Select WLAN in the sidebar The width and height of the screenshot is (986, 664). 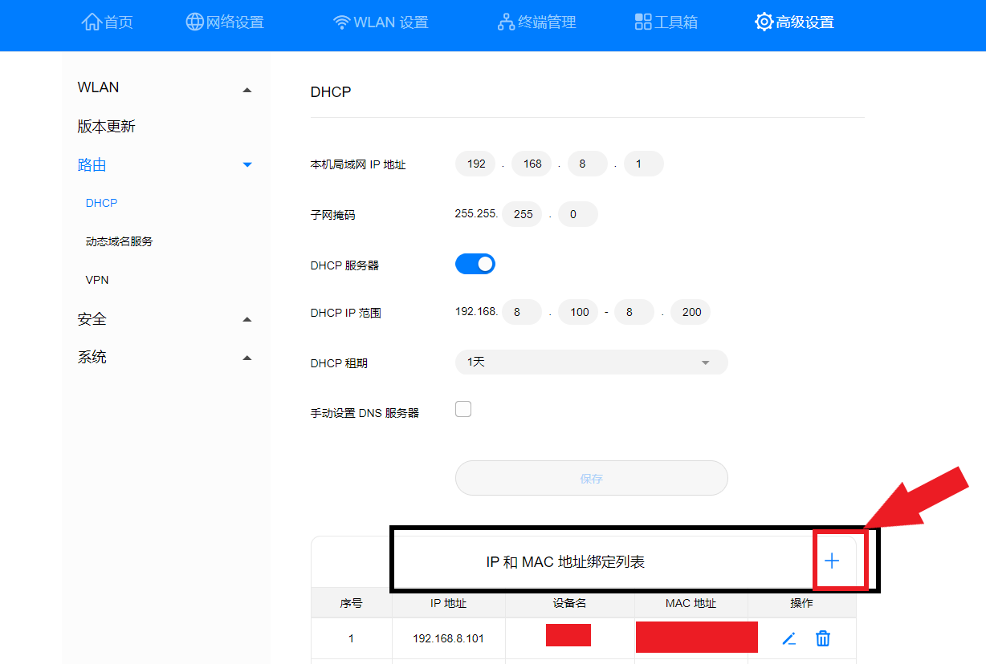coord(99,87)
